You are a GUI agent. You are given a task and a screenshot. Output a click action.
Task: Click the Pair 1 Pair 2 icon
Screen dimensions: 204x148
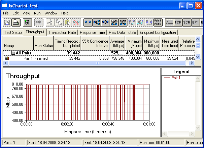158,22
